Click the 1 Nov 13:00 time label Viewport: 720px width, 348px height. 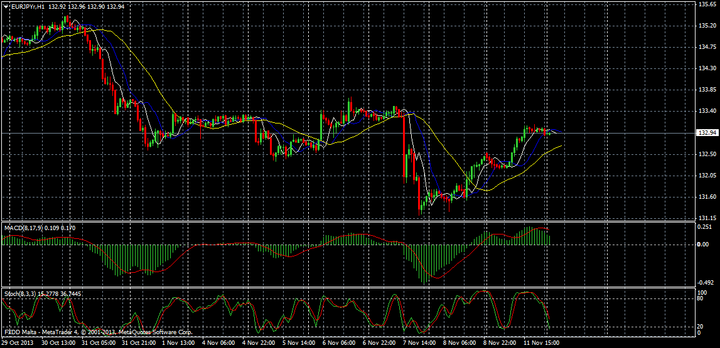(179, 344)
